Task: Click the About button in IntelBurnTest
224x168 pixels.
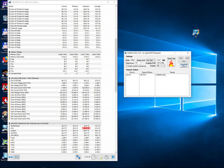Action: click(184, 61)
